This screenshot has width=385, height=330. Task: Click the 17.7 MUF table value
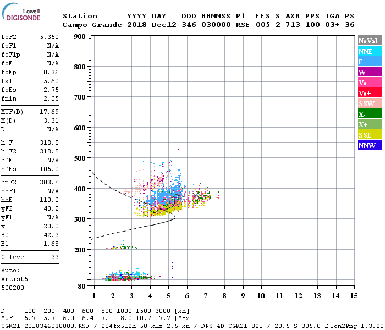point(163,318)
